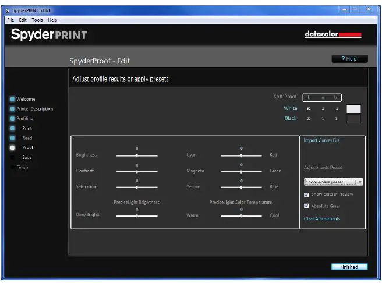This screenshot has height=283, width=382.
Task: Click the PreciseLight Color Temperature heading
Action: [x=240, y=202]
